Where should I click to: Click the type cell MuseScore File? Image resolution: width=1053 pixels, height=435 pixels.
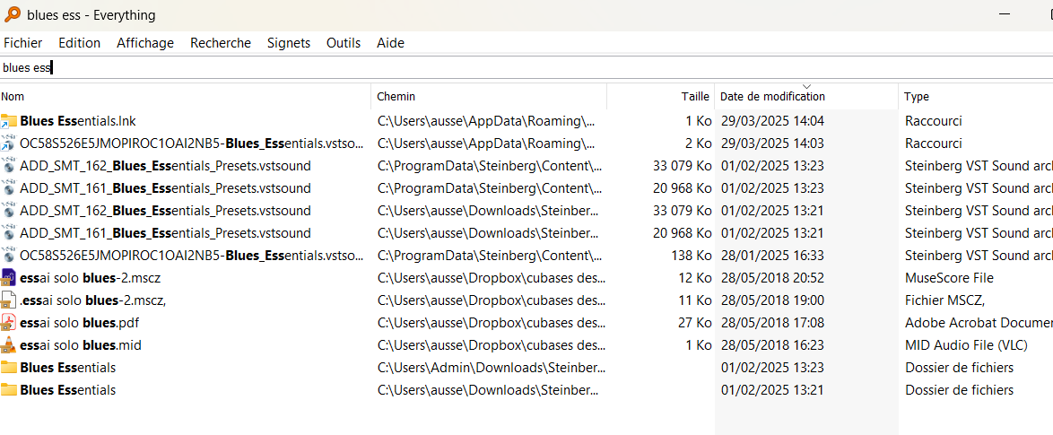(x=949, y=278)
